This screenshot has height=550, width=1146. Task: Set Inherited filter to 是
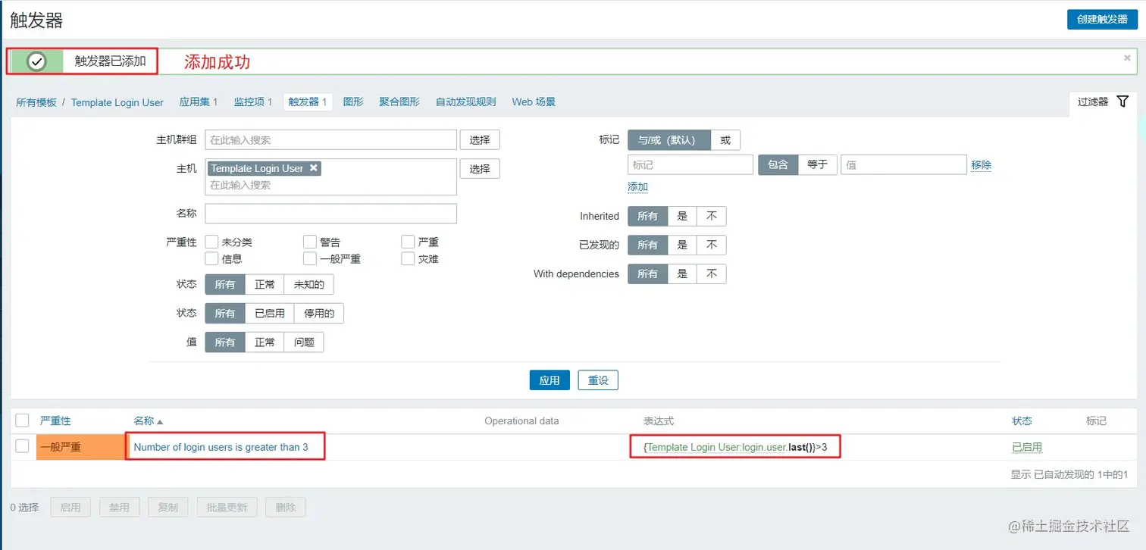pyautogui.click(x=682, y=216)
